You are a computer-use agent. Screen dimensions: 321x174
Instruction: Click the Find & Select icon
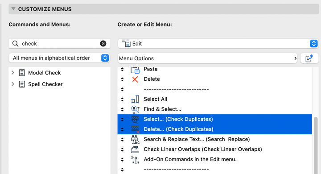click(x=135, y=109)
